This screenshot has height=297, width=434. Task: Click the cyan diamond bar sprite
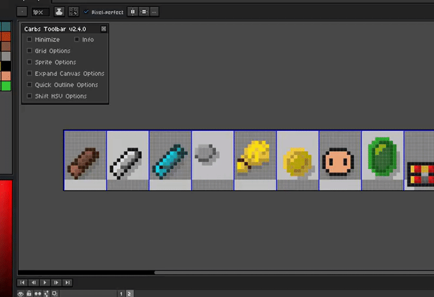coord(170,162)
